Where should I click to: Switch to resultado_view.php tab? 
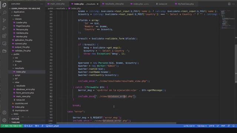pos(114,4)
